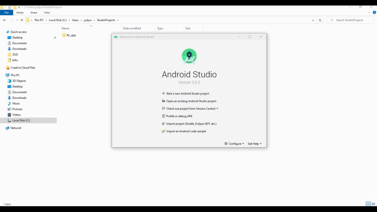This screenshot has width=377, height=212.
Task: Click the Videos icon in the navigation pane
Action: (x=9, y=115)
